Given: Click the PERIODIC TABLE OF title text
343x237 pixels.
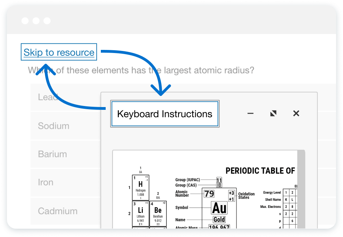Looking at the screenshot, I should pyautogui.click(x=260, y=171).
